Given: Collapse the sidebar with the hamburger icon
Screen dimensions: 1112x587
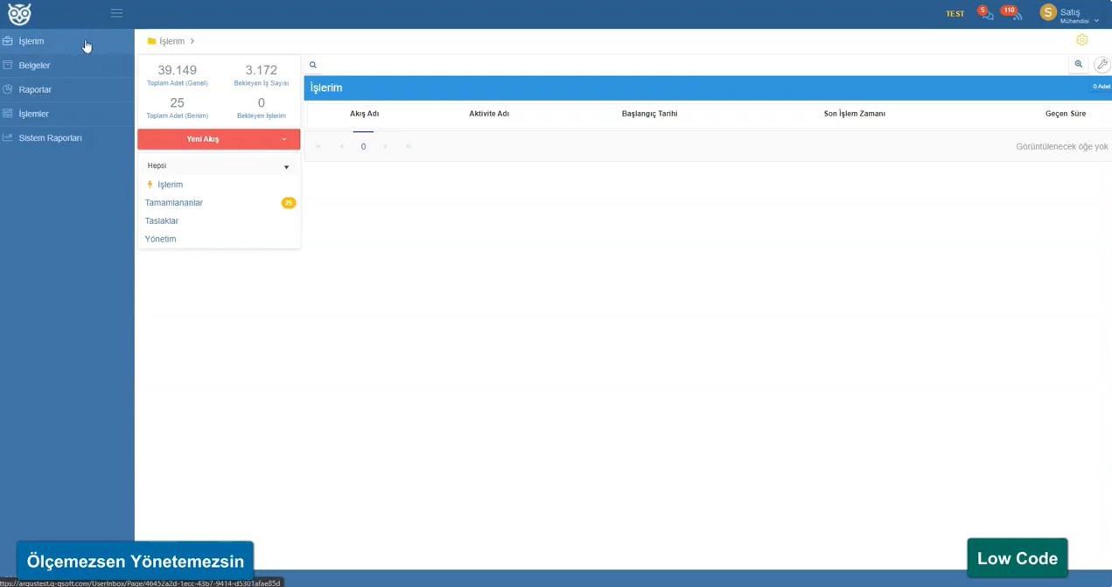Looking at the screenshot, I should tap(116, 13).
